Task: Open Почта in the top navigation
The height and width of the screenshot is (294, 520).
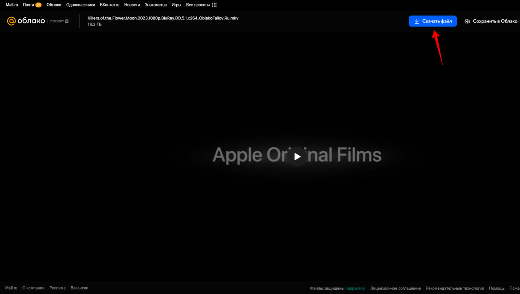Action: 29,5
